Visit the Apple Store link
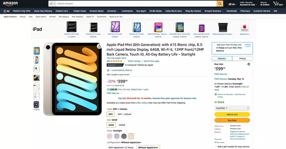The image size is (286, 149). pos(116,58)
